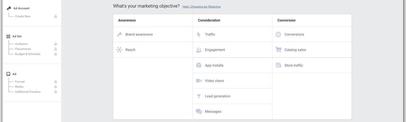
Task: Click the lock icon beside Audience
Action: [x=56, y=44]
